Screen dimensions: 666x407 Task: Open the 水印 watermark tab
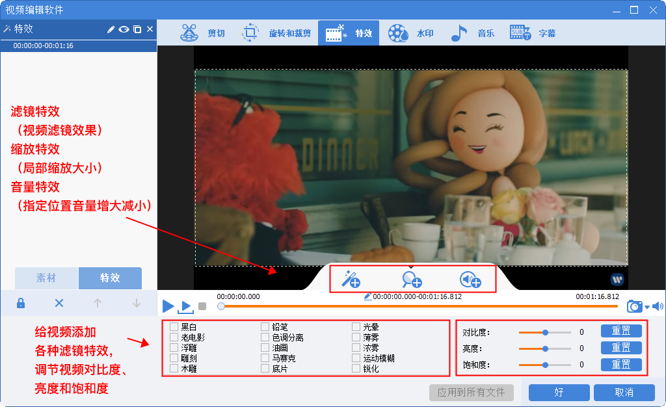[x=410, y=33]
